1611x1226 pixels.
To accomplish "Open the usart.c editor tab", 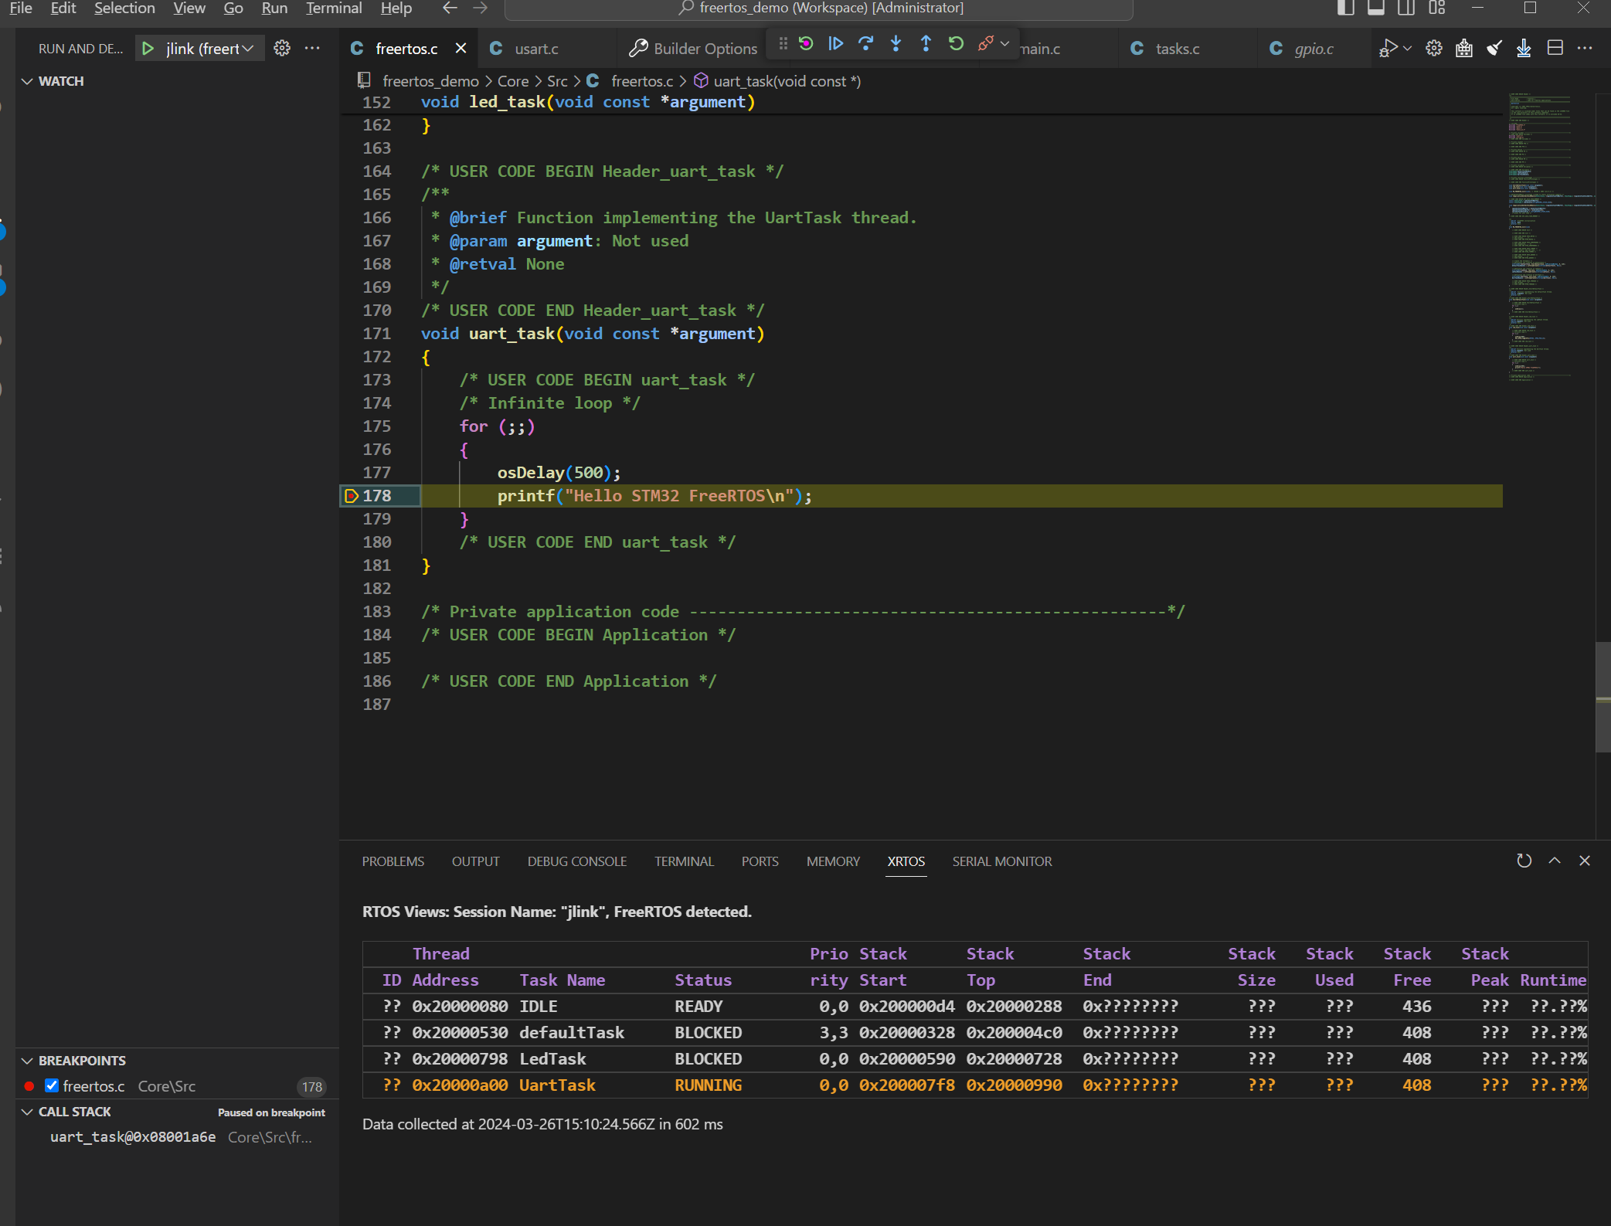I will click(x=535, y=49).
